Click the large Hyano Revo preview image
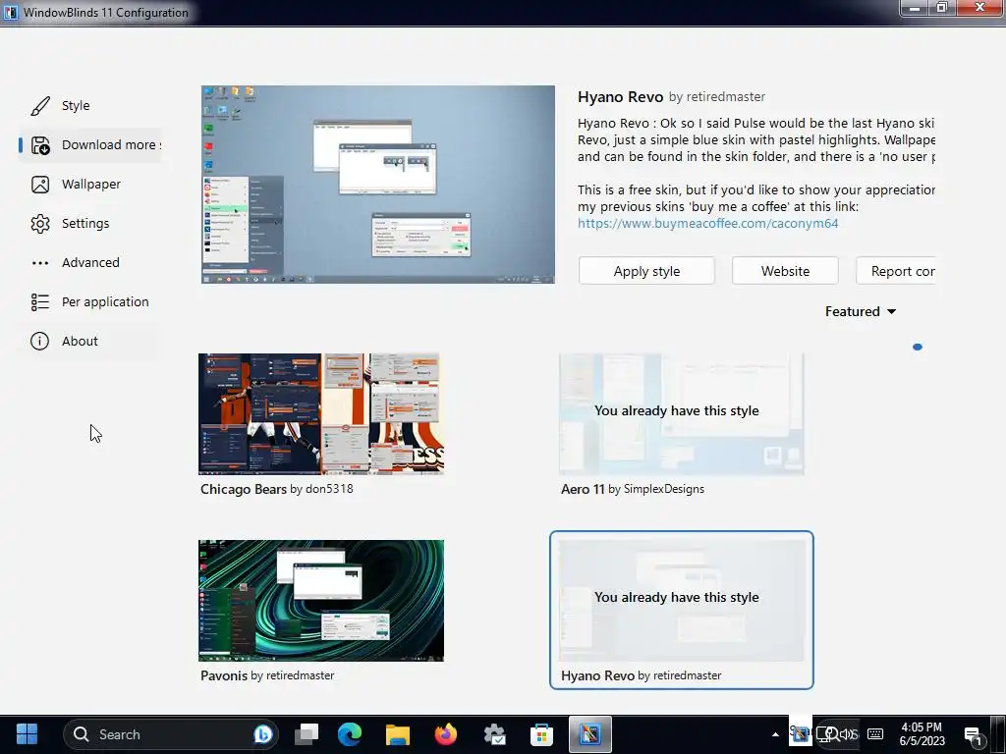This screenshot has width=1006, height=754. click(378, 185)
